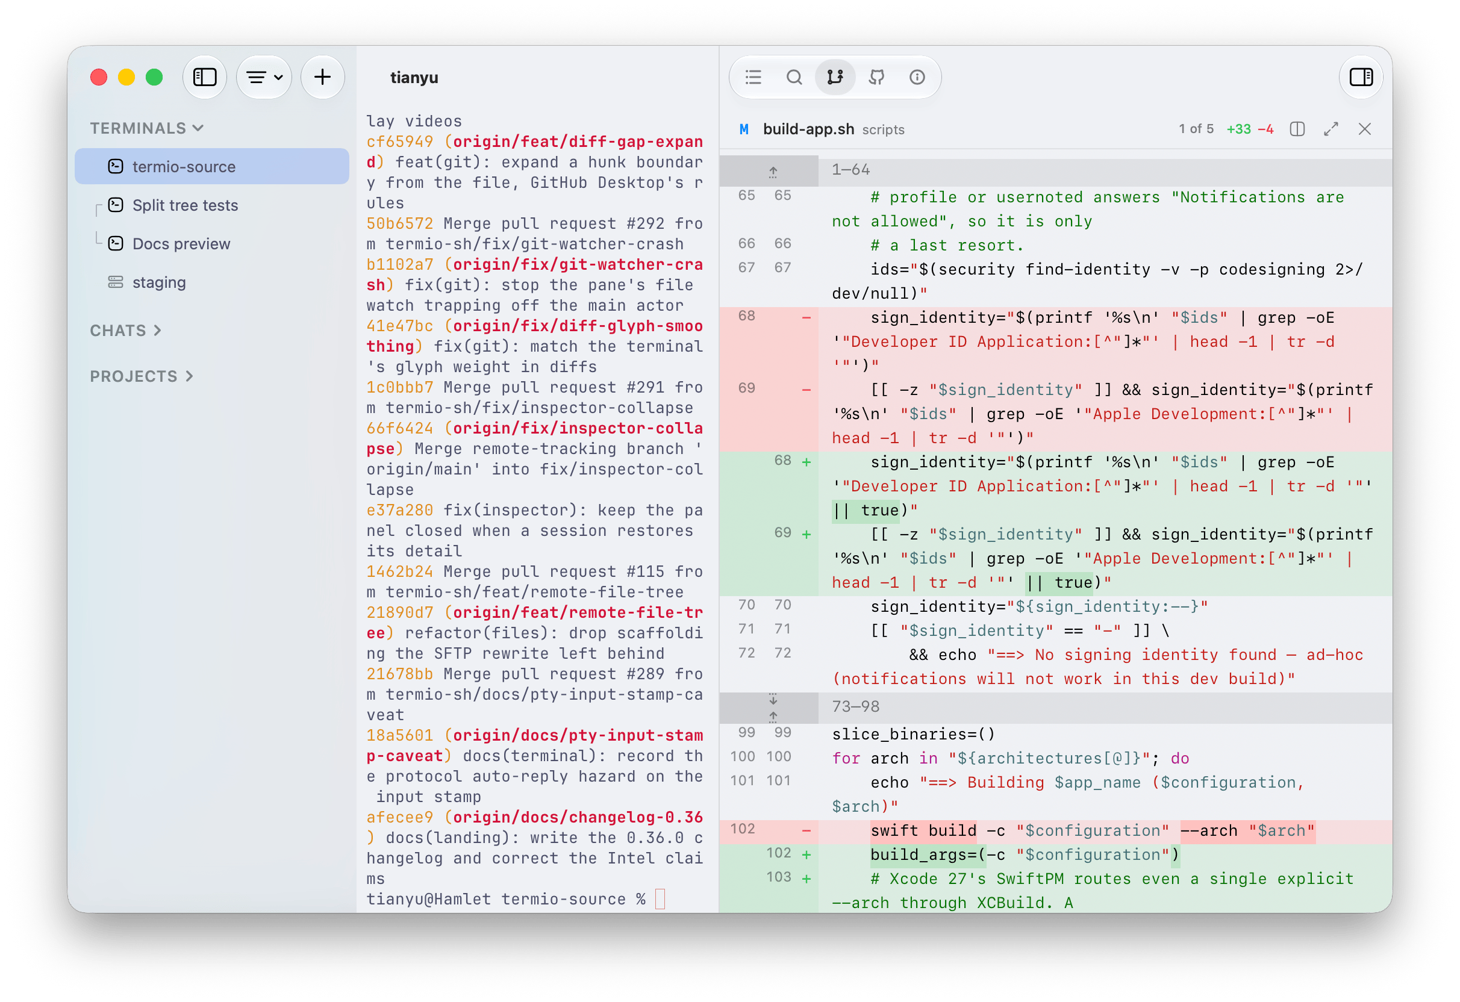This screenshot has width=1460, height=1002.
Task: Expand hidden lines 1–64 upward
Action: click(x=773, y=172)
